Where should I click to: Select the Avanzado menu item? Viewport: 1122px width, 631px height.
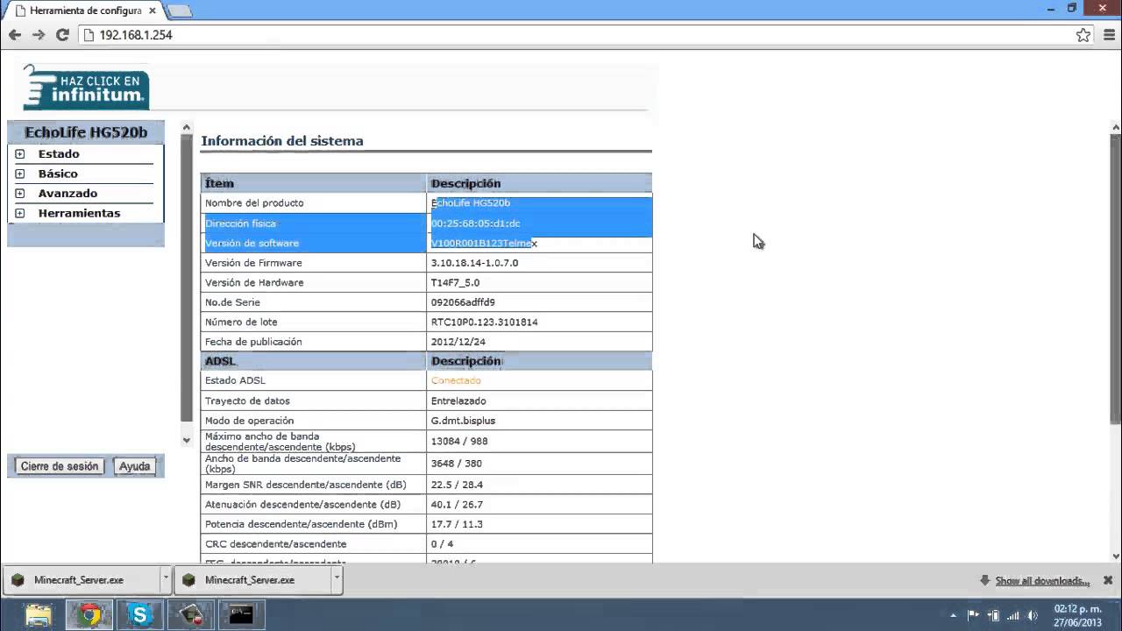click(x=67, y=194)
